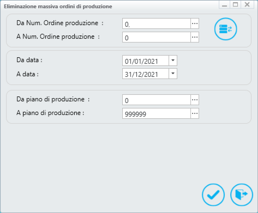Click the database transfer icon button
258x213 pixels.
click(225, 29)
